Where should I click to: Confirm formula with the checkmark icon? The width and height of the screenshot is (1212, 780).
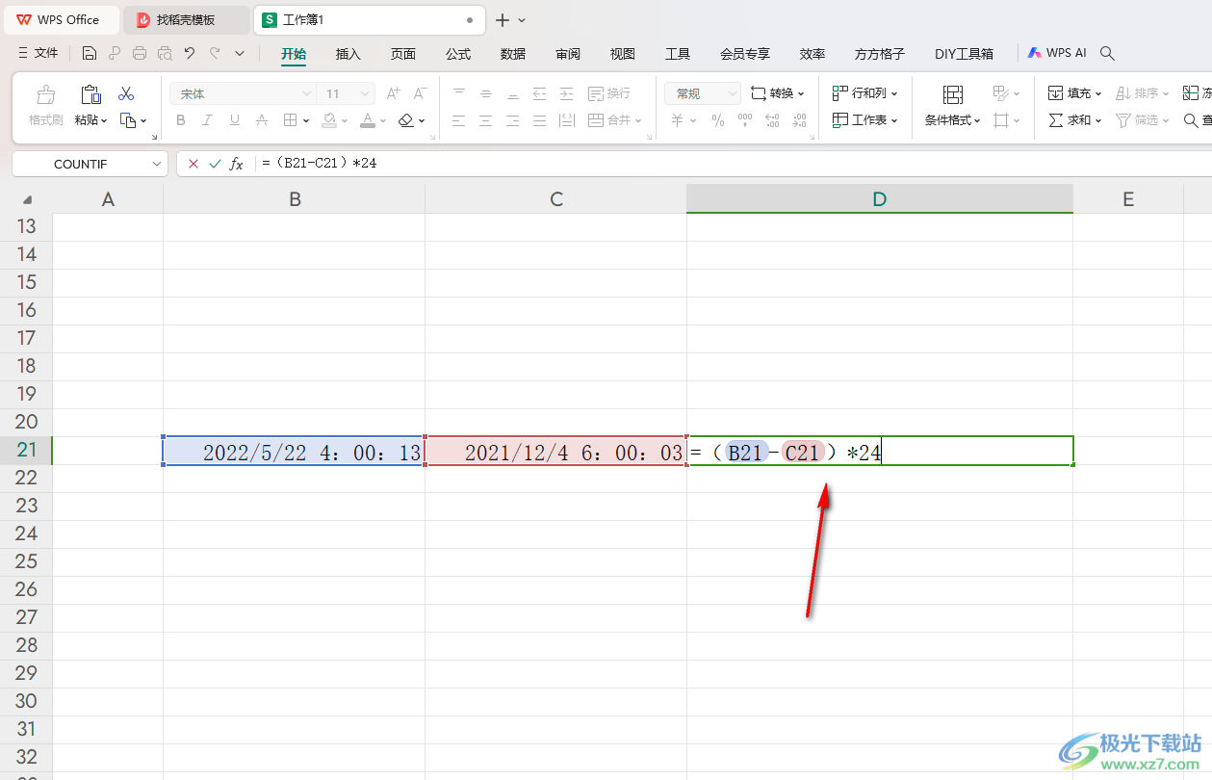coord(215,164)
